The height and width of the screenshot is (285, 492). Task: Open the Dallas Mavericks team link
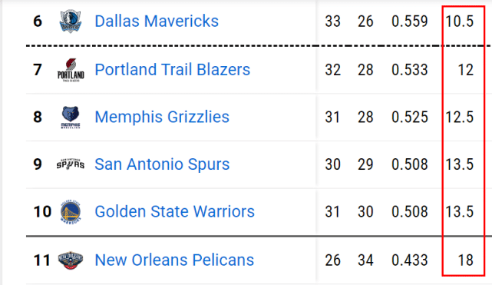(157, 22)
